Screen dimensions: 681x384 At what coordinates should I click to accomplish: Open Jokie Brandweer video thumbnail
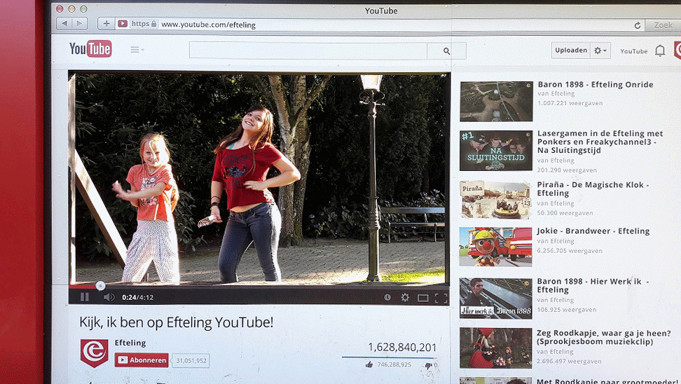pyautogui.click(x=495, y=246)
